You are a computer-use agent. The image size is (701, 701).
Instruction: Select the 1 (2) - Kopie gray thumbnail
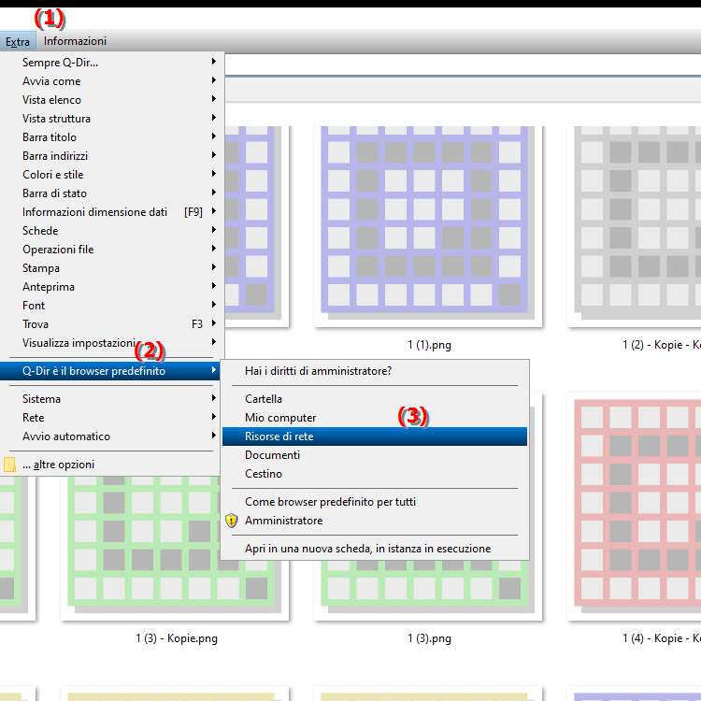click(x=634, y=226)
